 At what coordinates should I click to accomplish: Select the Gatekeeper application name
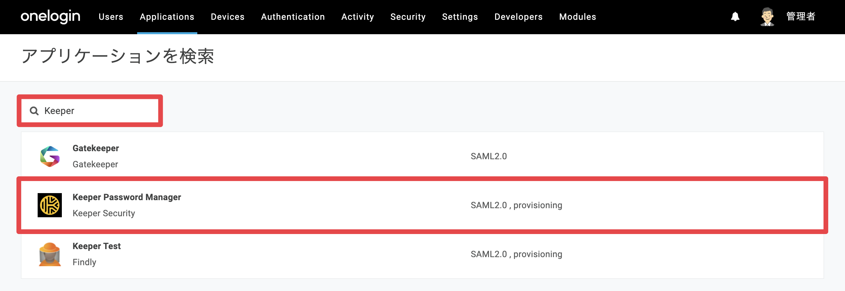click(x=96, y=148)
